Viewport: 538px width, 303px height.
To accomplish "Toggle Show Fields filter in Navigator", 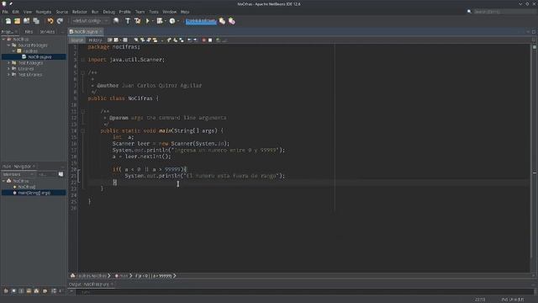I will 13,290.
